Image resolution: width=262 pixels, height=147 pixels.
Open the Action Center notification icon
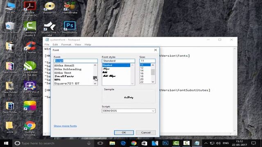(x=254, y=143)
